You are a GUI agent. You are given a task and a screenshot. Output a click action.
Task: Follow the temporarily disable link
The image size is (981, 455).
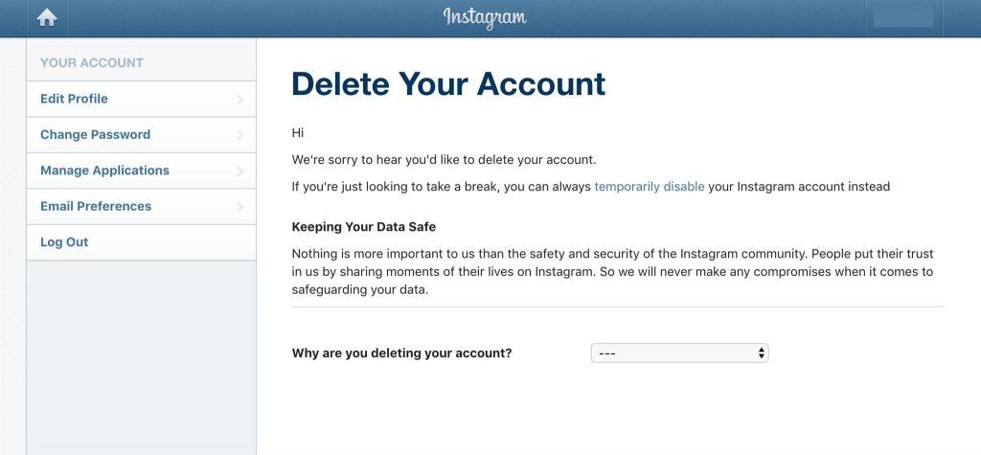(650, 187)
